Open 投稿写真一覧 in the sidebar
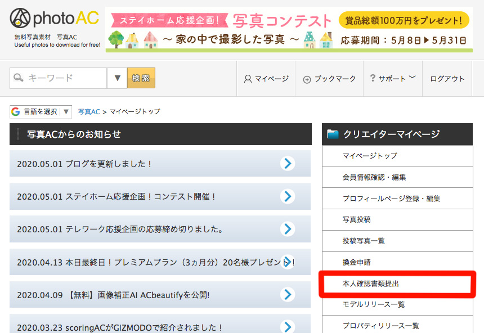 (397, 241)
